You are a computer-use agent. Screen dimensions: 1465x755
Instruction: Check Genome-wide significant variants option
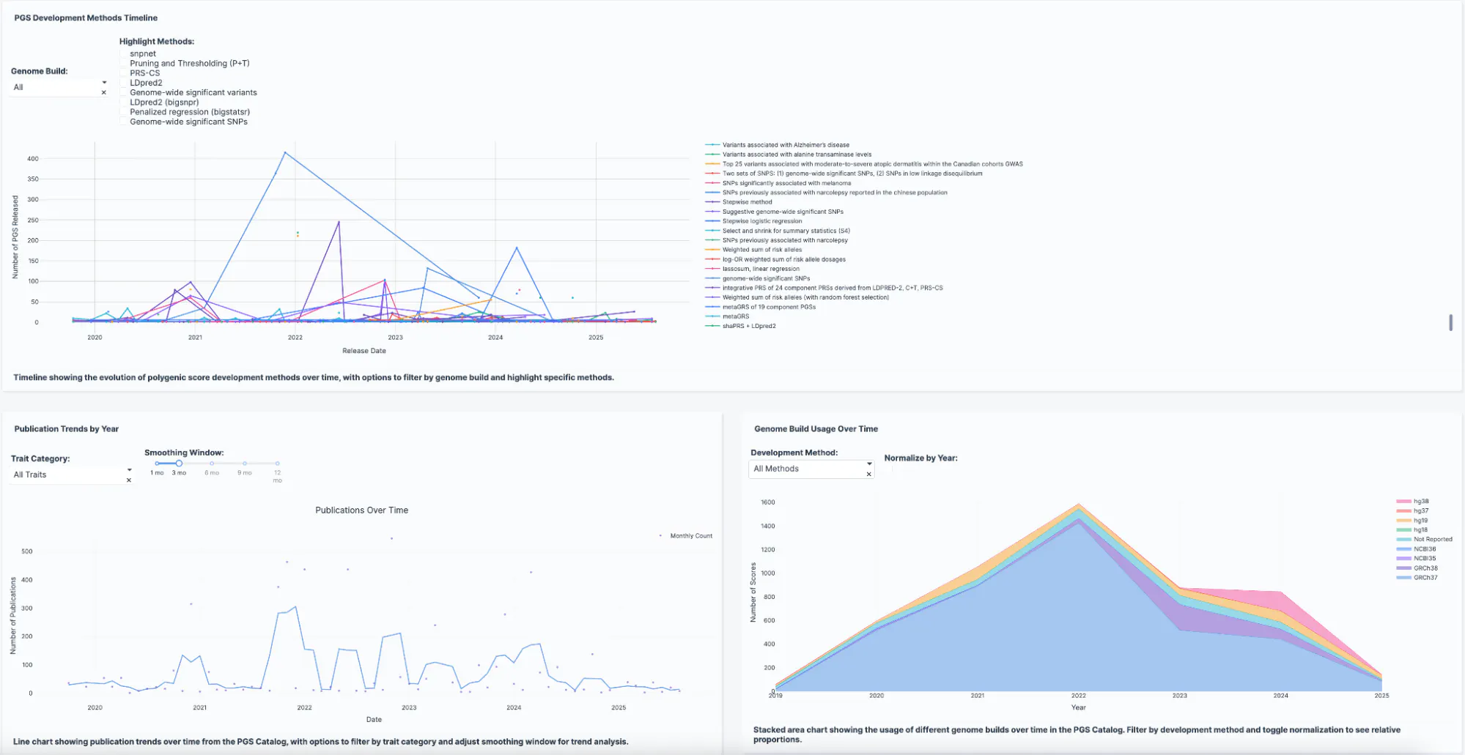(x=124, y=93)
